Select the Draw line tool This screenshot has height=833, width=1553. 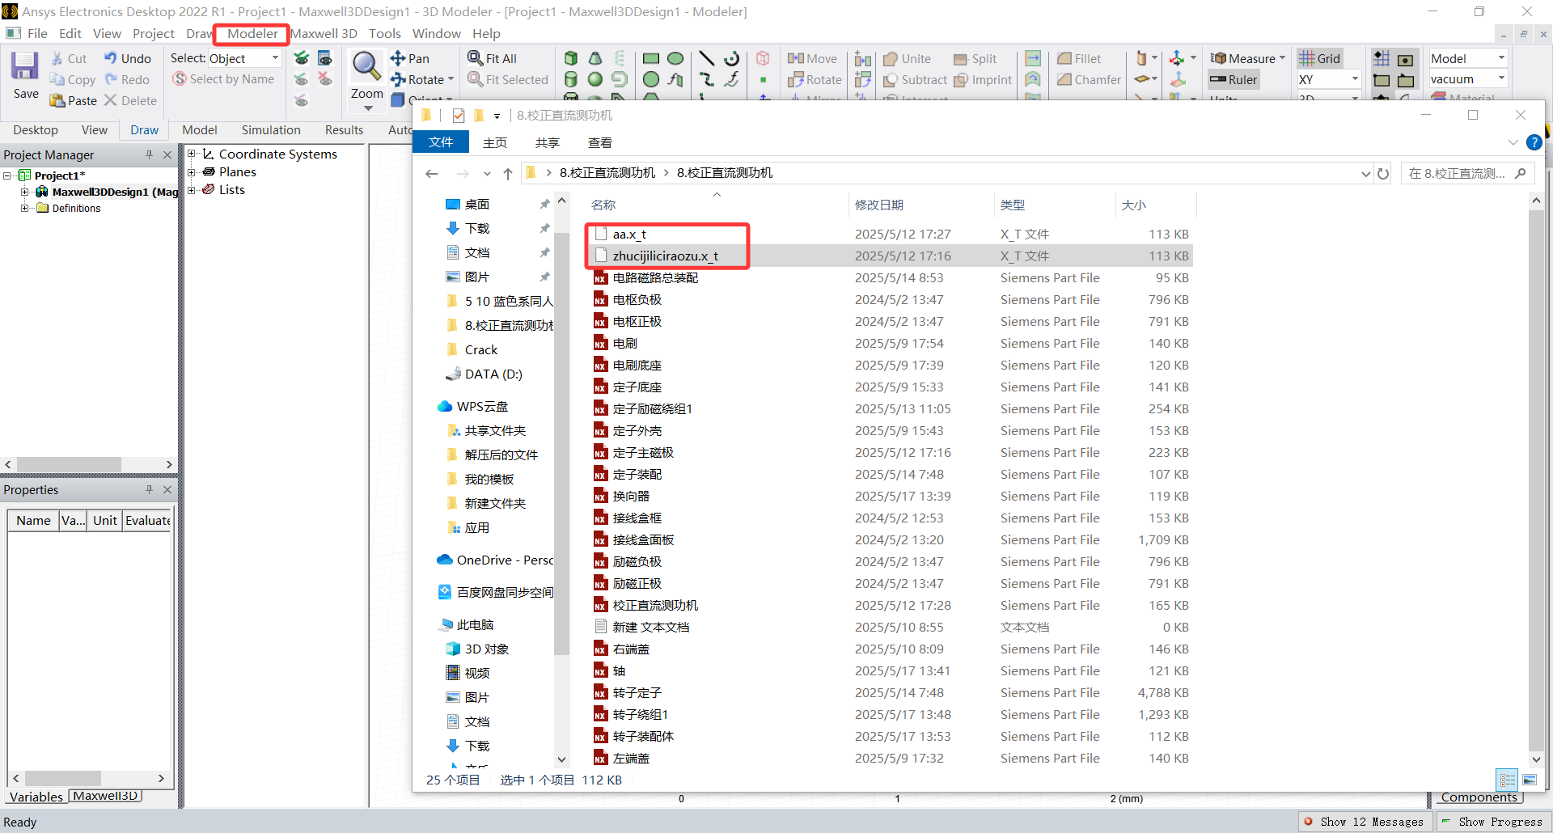pyautogui.click(x=706, y=58)
